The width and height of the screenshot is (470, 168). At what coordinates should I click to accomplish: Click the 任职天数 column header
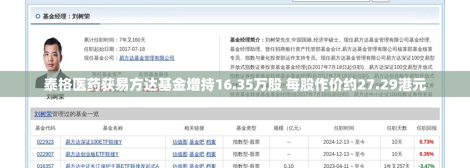coord(397,128)
